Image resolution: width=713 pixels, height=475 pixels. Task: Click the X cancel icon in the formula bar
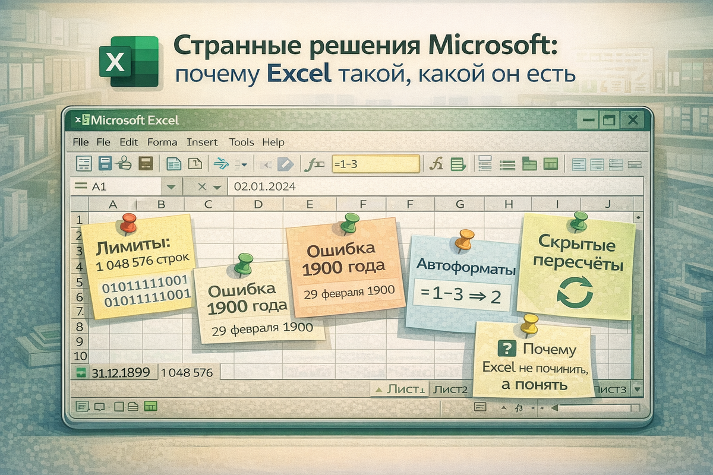[x=202, y=186]
